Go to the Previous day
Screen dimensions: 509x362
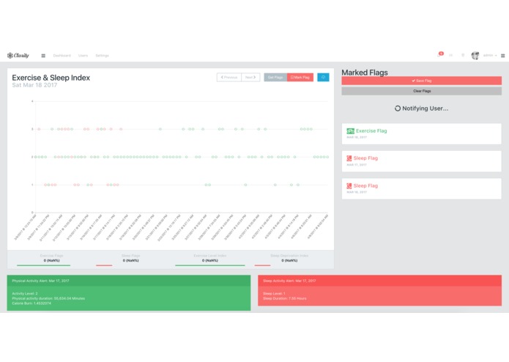(229, 77)
